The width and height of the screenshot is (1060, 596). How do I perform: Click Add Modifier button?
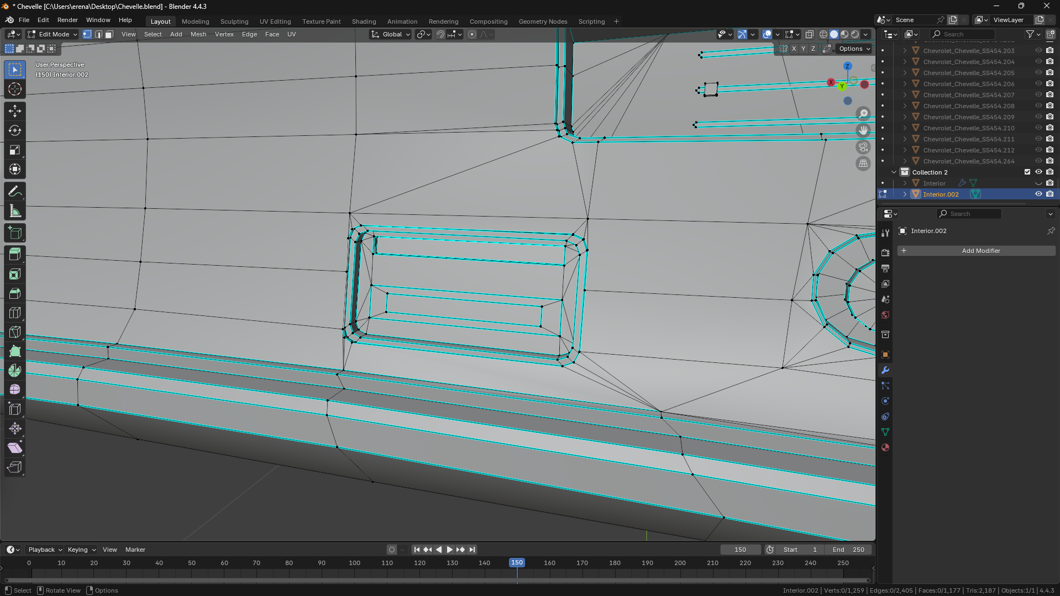(x=976, y=251)
